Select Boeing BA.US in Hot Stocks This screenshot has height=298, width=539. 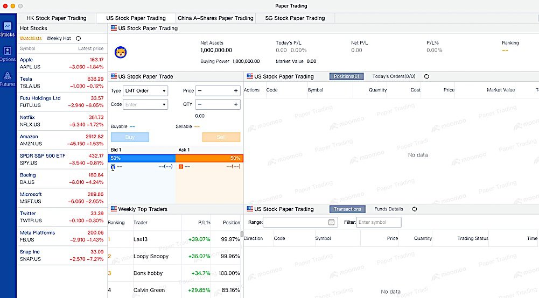pos(62,179)
